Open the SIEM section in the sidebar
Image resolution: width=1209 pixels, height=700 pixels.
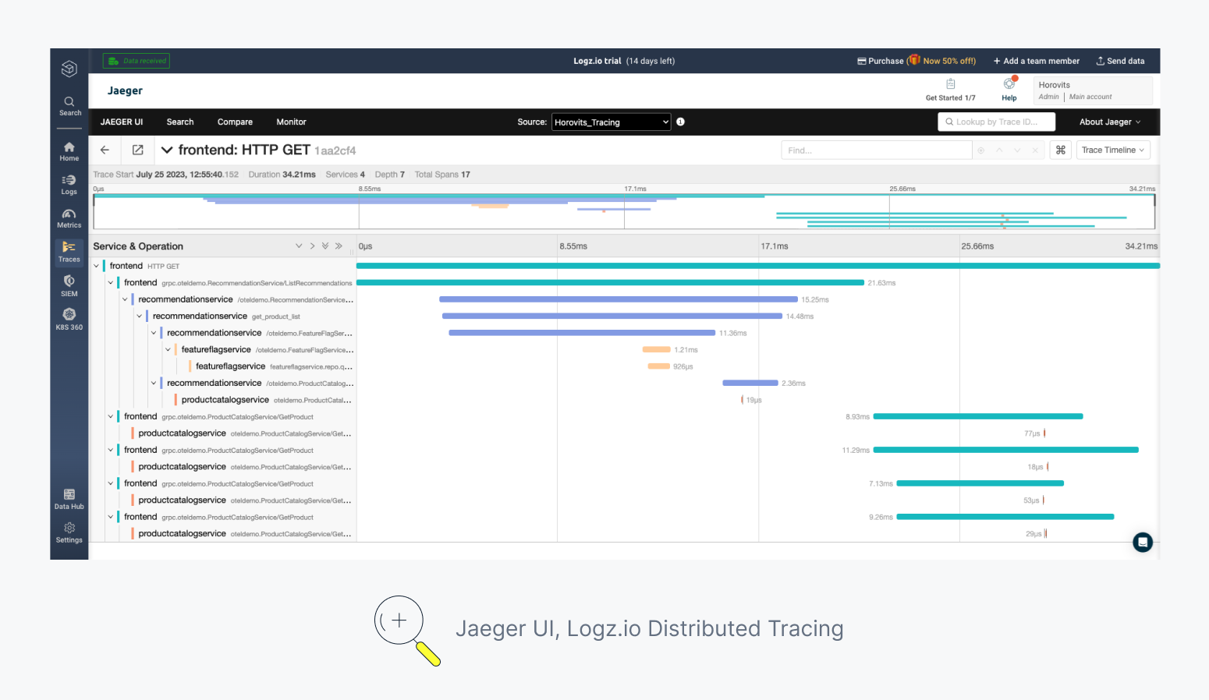pos(69,284)
